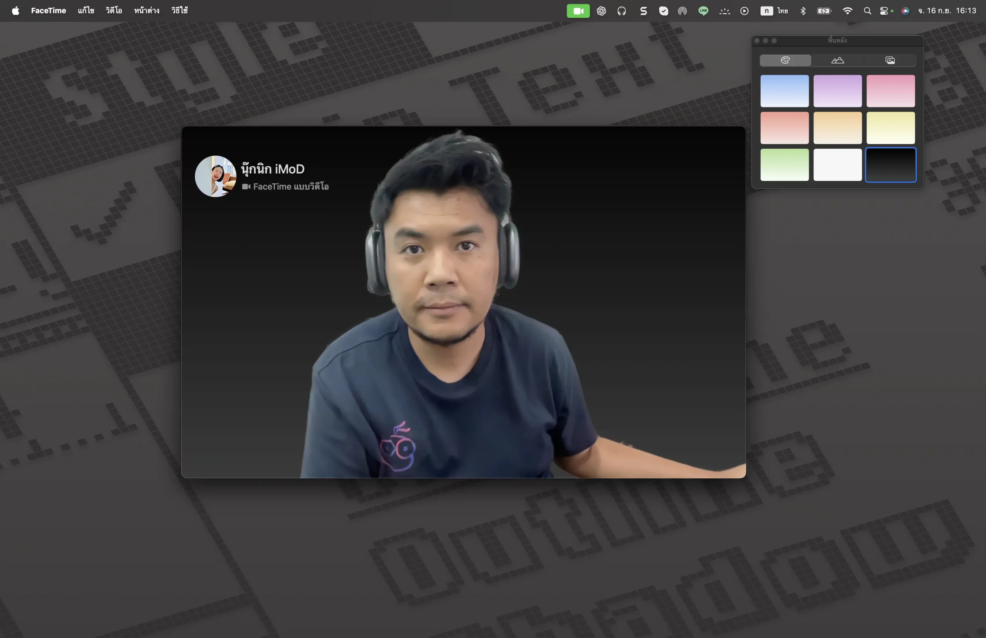Viewport: 986px width, 638px height.
Task: Switch to the color palette backgrounds tab
Action: pos(785,60)
